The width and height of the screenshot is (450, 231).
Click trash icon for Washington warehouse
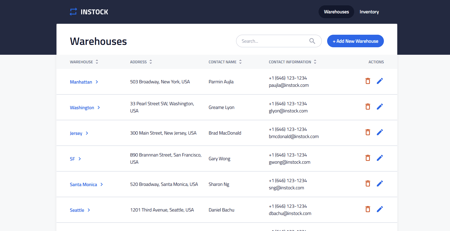pos(368,107)
